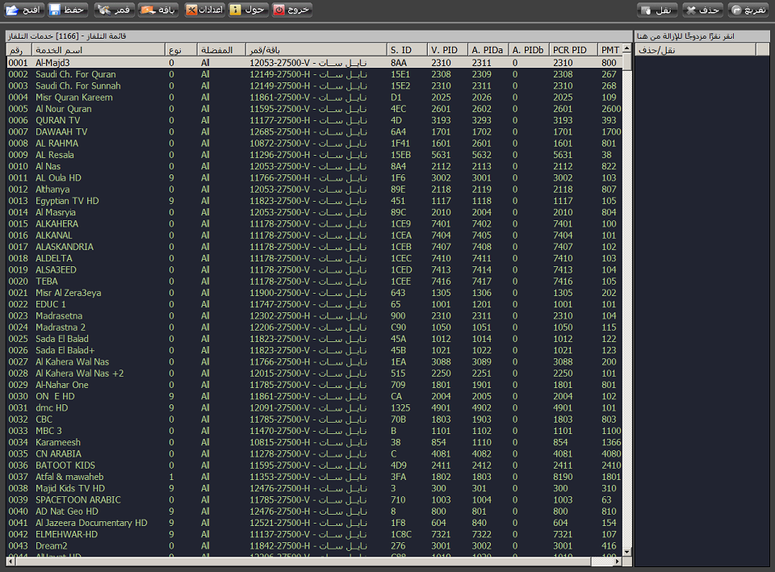Sort by the PMT column header
The image size is (775, 572).
(610, 50)
